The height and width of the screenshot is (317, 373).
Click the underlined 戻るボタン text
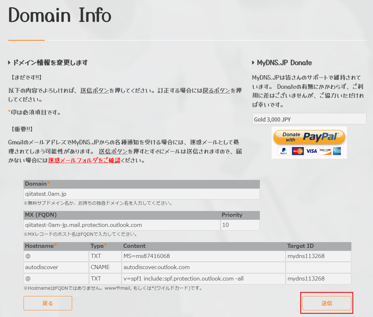coord(216,90)
